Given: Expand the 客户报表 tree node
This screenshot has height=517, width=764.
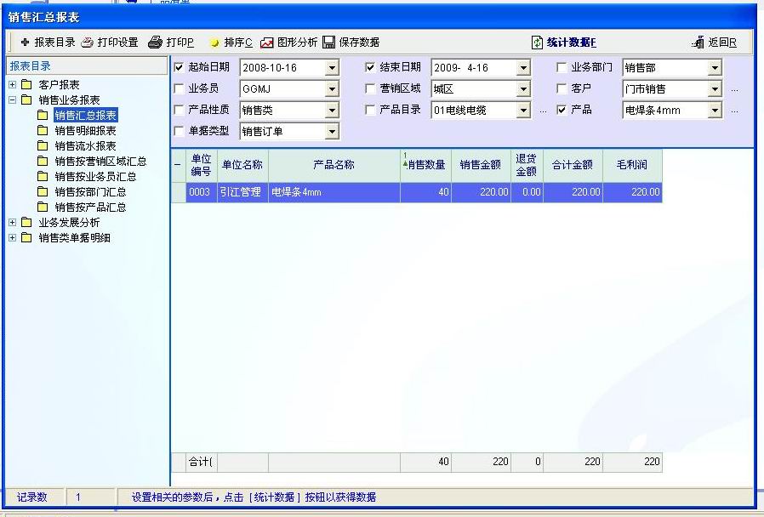Looking at the screenshot, I should (12, 85).
